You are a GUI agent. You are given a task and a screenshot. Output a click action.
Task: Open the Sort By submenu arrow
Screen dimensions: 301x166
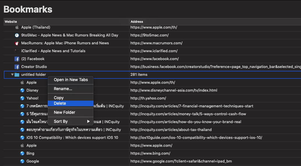click(88, 121)
